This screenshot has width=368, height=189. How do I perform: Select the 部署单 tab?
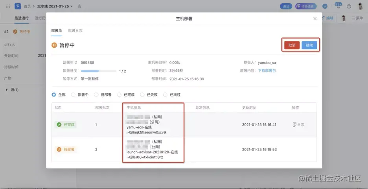click(x=57, y=31)
